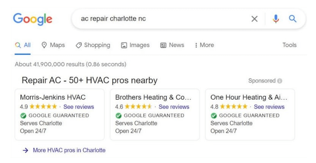This screenshot has width=316, height=163.
Task: Select the All results tab
Action: coord(23,45)
